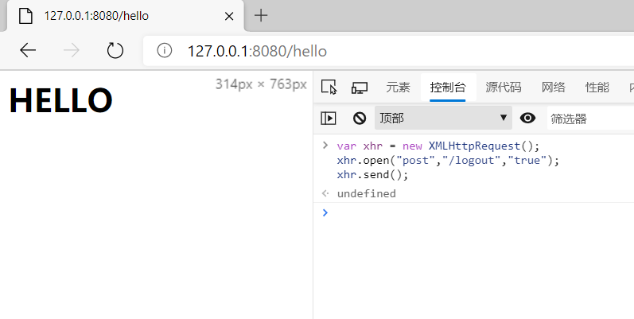The image size is (634, 319).
Task: Reload the page with refresh icon
Action: [x=115, y=51]
